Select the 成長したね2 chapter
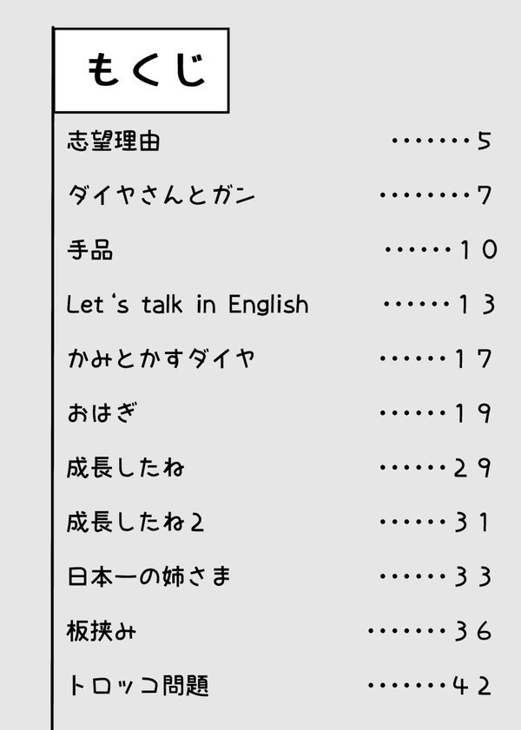 tap(135, 523)
